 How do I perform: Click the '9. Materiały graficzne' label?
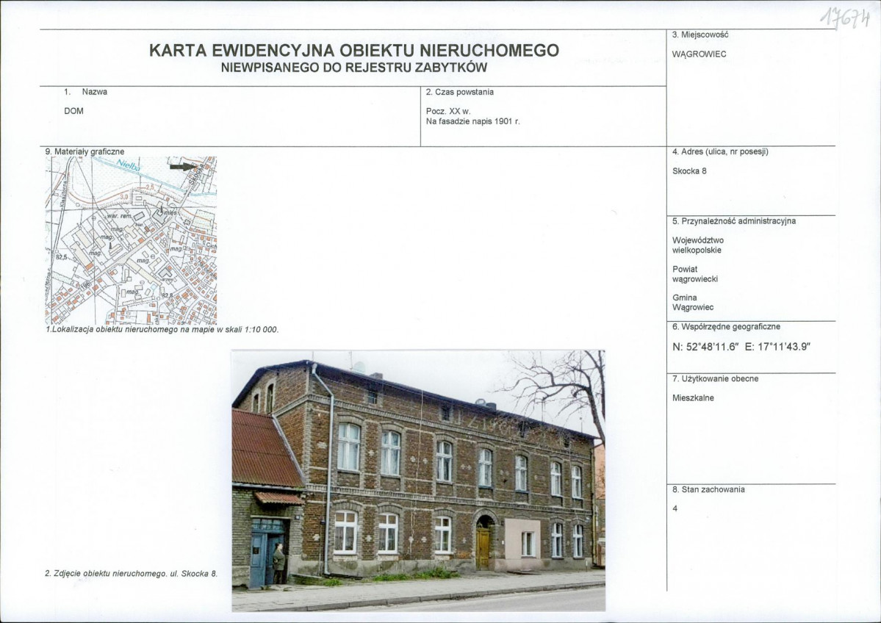(x=84, y=151)
